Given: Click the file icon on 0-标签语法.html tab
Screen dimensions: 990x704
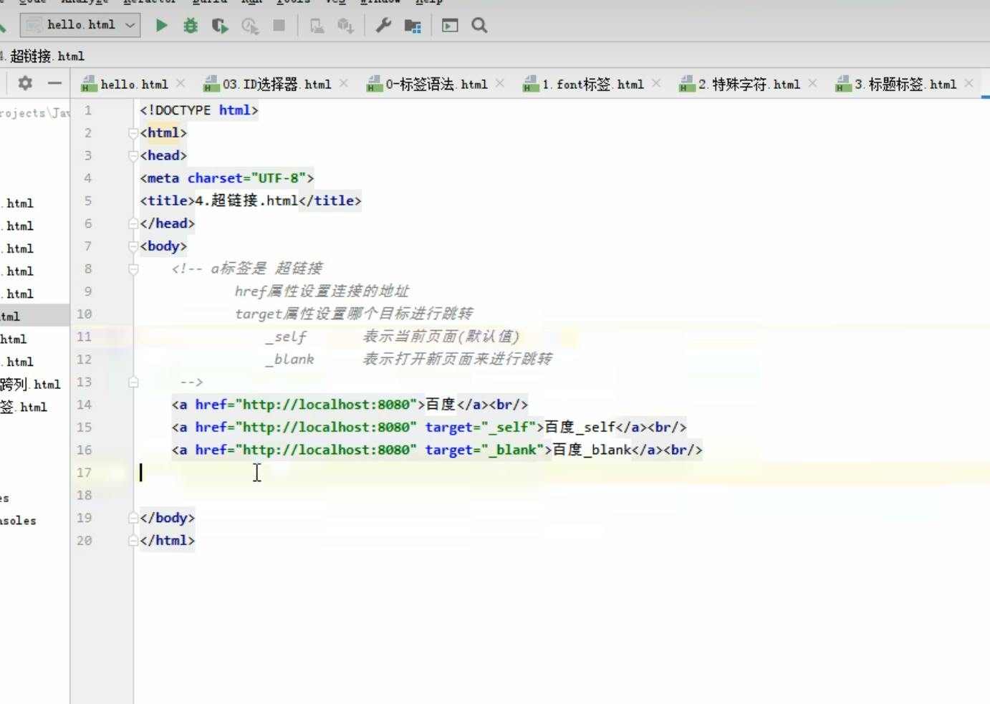Looking at the screenshot, I should [x=374, y=85].
